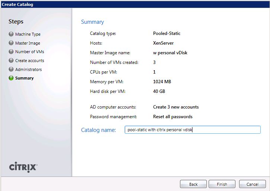This screenshot has height=191, width=270.
Task: Click the gray Create accounts bullet
Action: point(11,61)
